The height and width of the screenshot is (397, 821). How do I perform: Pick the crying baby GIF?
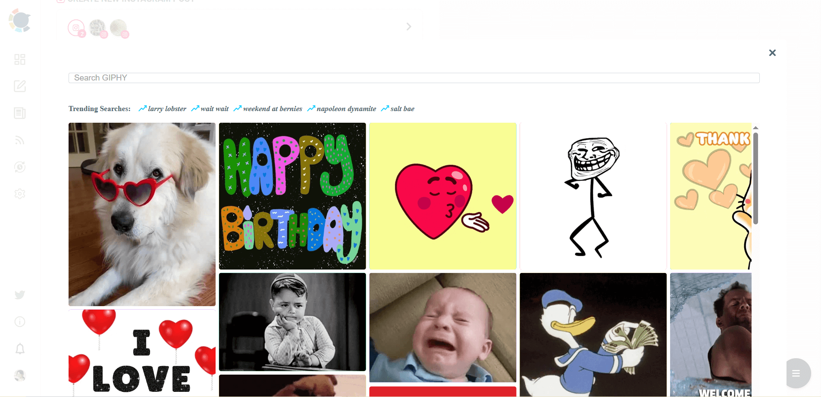tap(443, 327)
